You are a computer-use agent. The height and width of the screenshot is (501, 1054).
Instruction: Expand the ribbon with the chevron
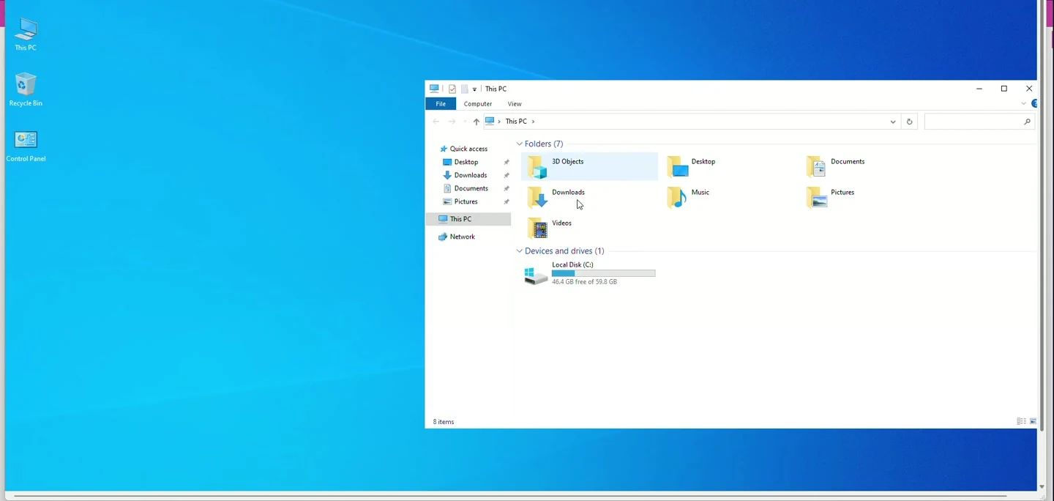click(x=1023, y=104)
